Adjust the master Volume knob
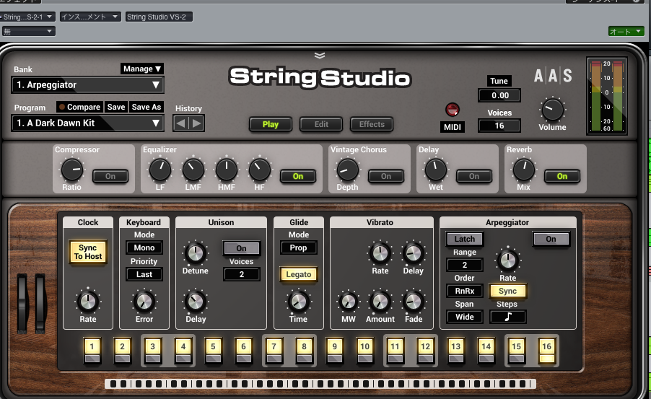This screenshot has width=651, height=399. (553, 110)
